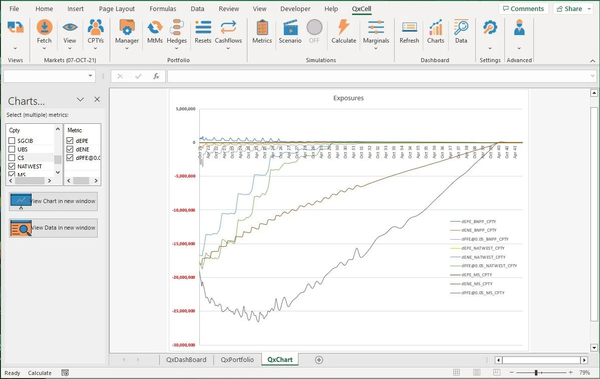Enable the UBS counterparty checkbox
The width and height of the screenshot is (600, 379).
point(11,149)
